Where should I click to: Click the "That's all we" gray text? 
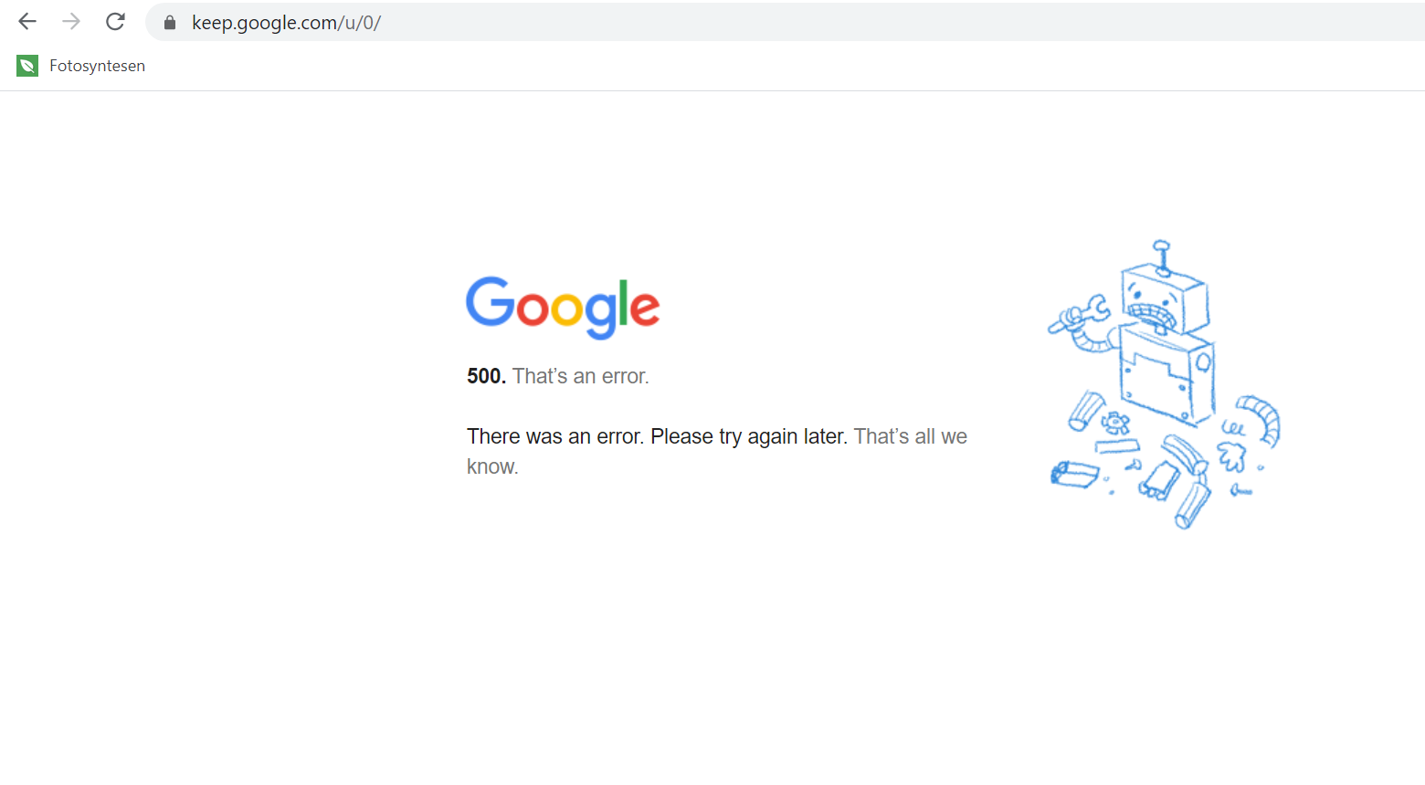pos(911,436)
